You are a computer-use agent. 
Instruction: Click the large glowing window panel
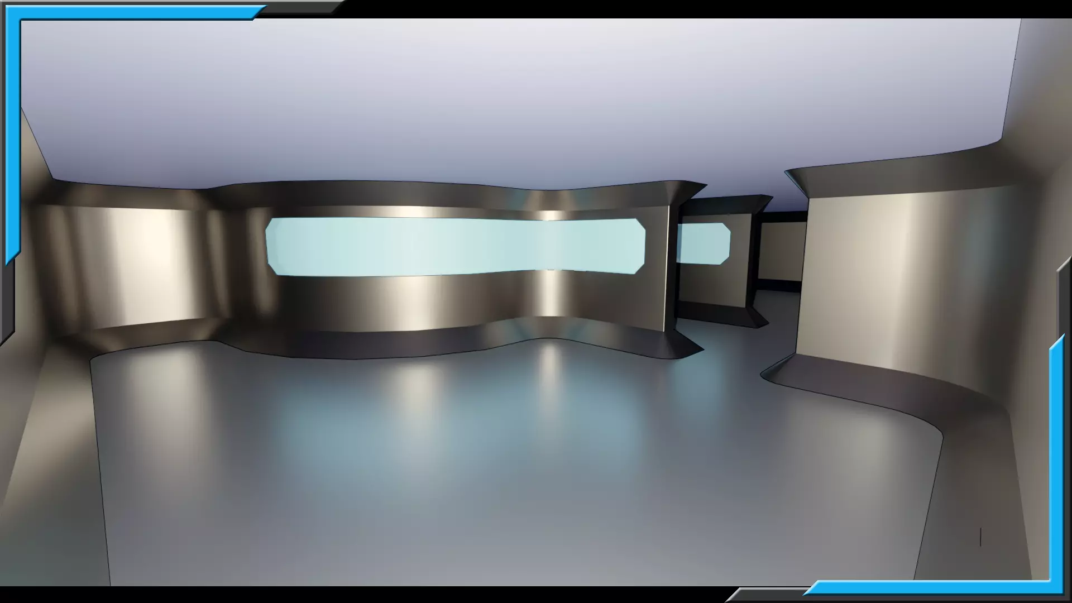coord(456,246)
